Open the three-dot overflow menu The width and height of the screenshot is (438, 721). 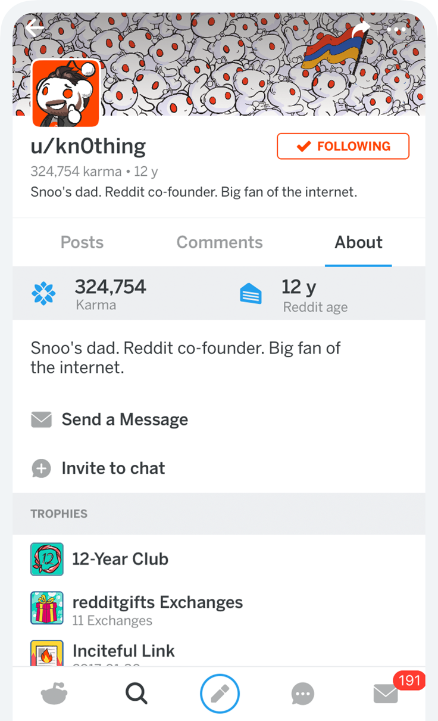click(397, 29)
